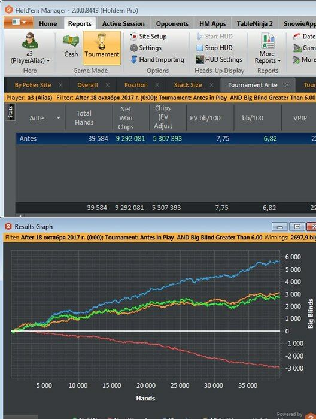This screenshot has width=316, height=419.
Task: Open Settings gear option
Action: click(x=146, y=48)
